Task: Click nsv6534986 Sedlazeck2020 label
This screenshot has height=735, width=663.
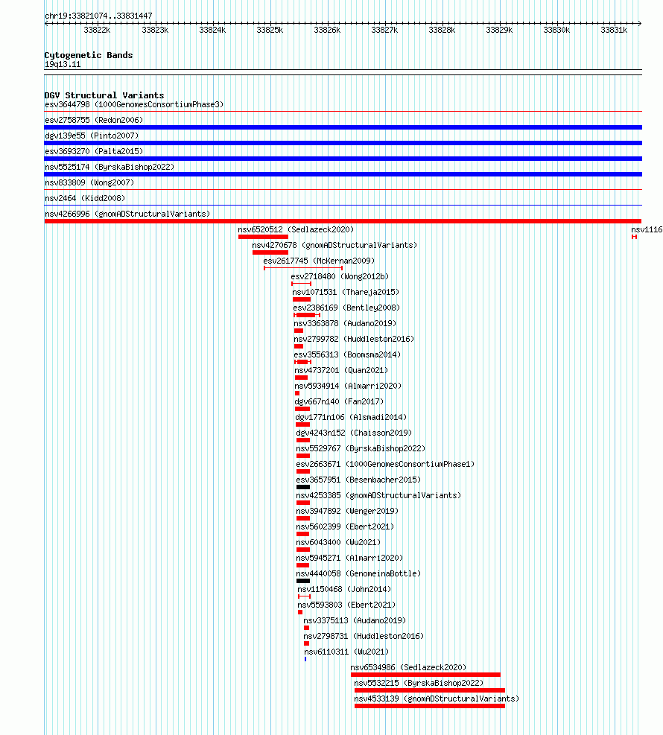Action: (408, 667)
